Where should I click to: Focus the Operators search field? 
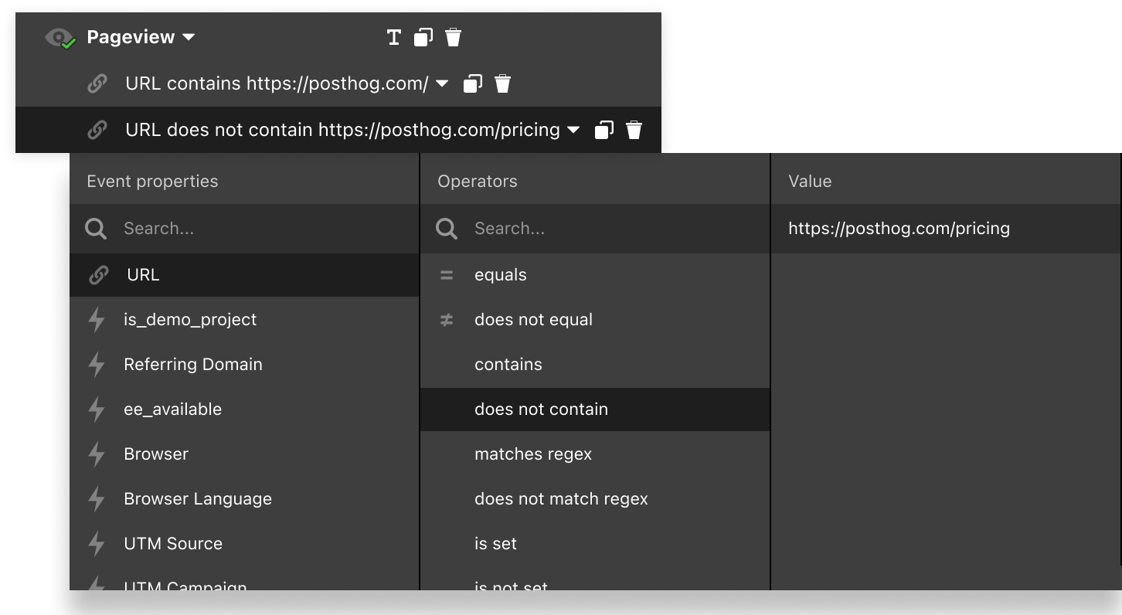pyautogui.click(x=595, y=229)
